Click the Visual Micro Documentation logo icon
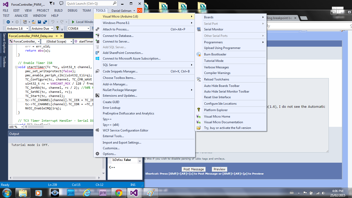This screenshot has height=198, width=352. pyautogui.click(x=199, y=122)
